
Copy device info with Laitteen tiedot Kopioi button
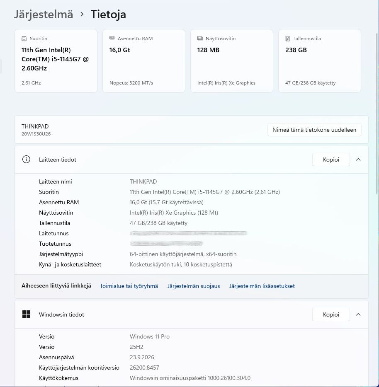coord(331,160)
